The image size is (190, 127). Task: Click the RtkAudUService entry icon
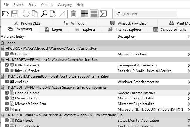12,71
